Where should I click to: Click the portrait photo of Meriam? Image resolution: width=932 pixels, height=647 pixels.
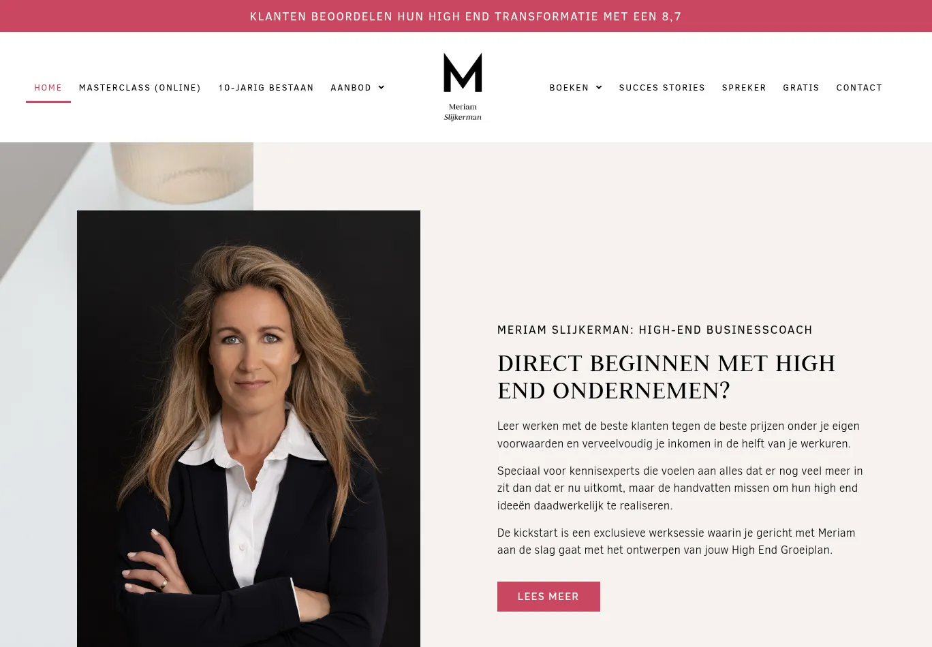[x=249, y=428]
